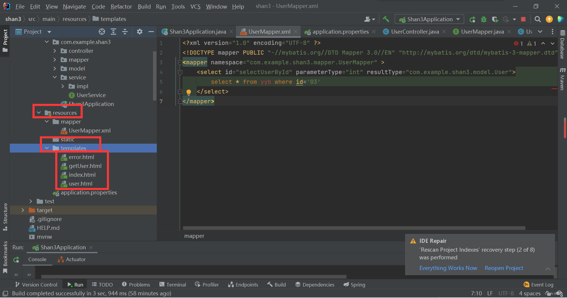Expand the test folder
The height and width of the screenshot is (298, 567).
pos(31,201)
